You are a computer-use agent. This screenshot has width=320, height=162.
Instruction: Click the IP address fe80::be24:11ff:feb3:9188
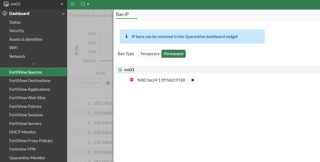click(x=161, y=80)
